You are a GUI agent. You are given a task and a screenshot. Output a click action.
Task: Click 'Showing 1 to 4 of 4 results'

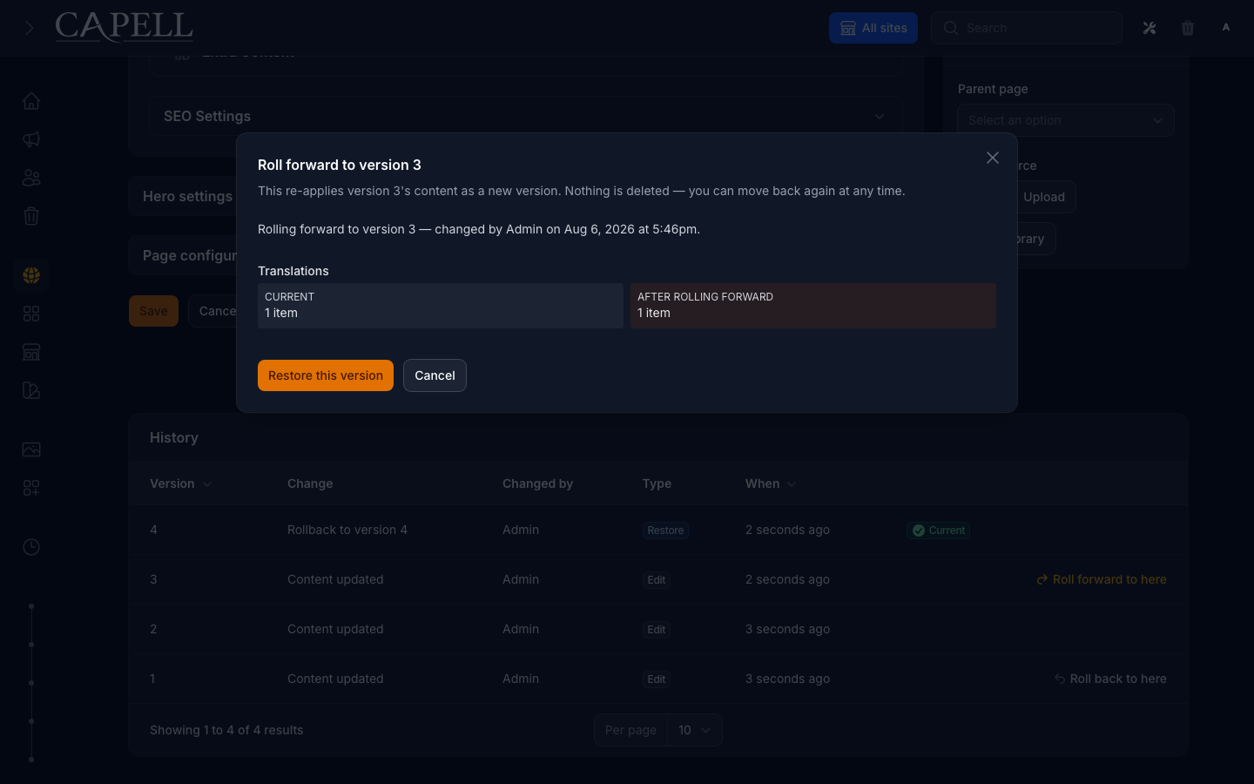click(226, 730)
